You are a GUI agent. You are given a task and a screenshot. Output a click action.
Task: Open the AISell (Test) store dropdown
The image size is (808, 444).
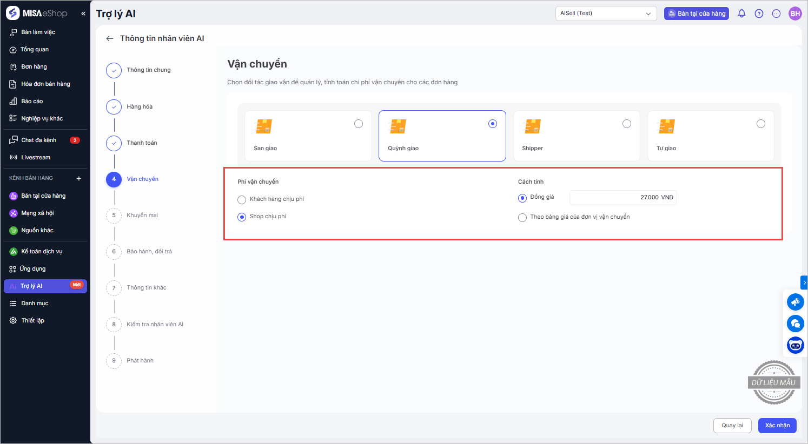(606, 14)
